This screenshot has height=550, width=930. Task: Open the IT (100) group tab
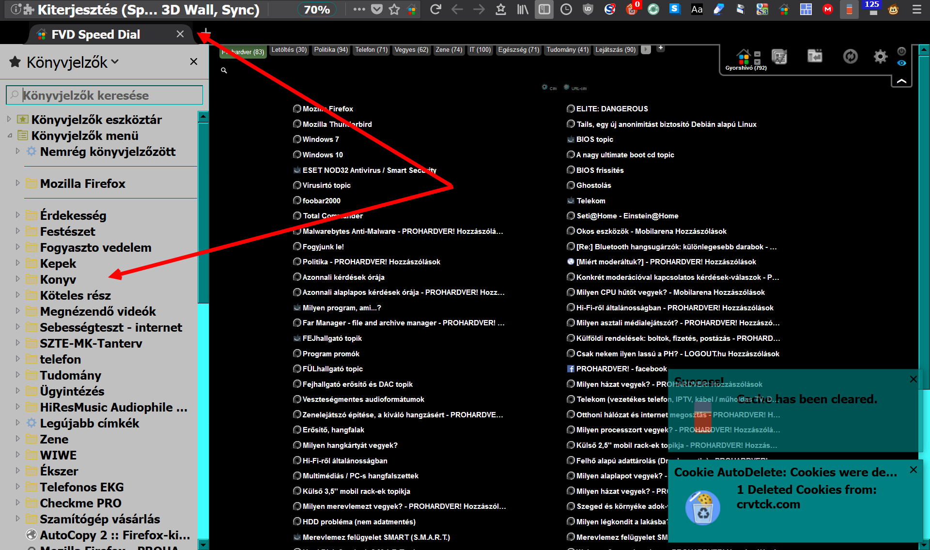(480, 50)
